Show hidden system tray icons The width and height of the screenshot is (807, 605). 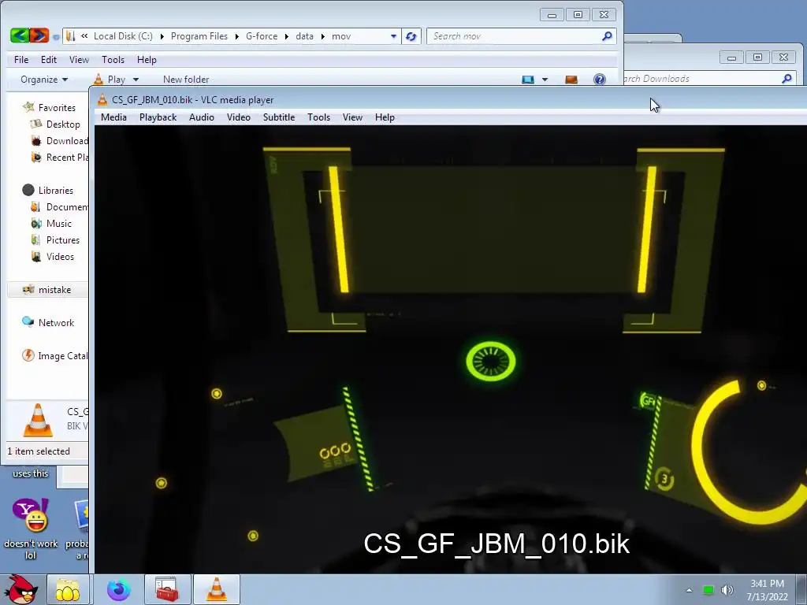[689, 590]
